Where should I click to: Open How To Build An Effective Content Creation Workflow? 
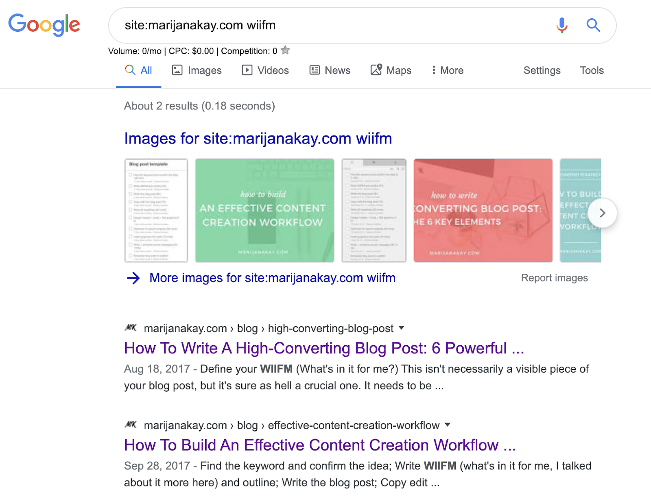point(320,445)
